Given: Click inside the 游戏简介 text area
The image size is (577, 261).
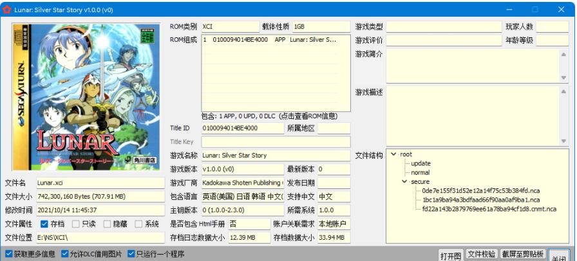Looking at the screenshot, I should 473,66.
